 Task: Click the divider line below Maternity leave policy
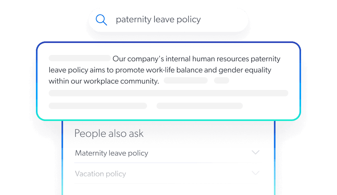(x=168, y=163)
